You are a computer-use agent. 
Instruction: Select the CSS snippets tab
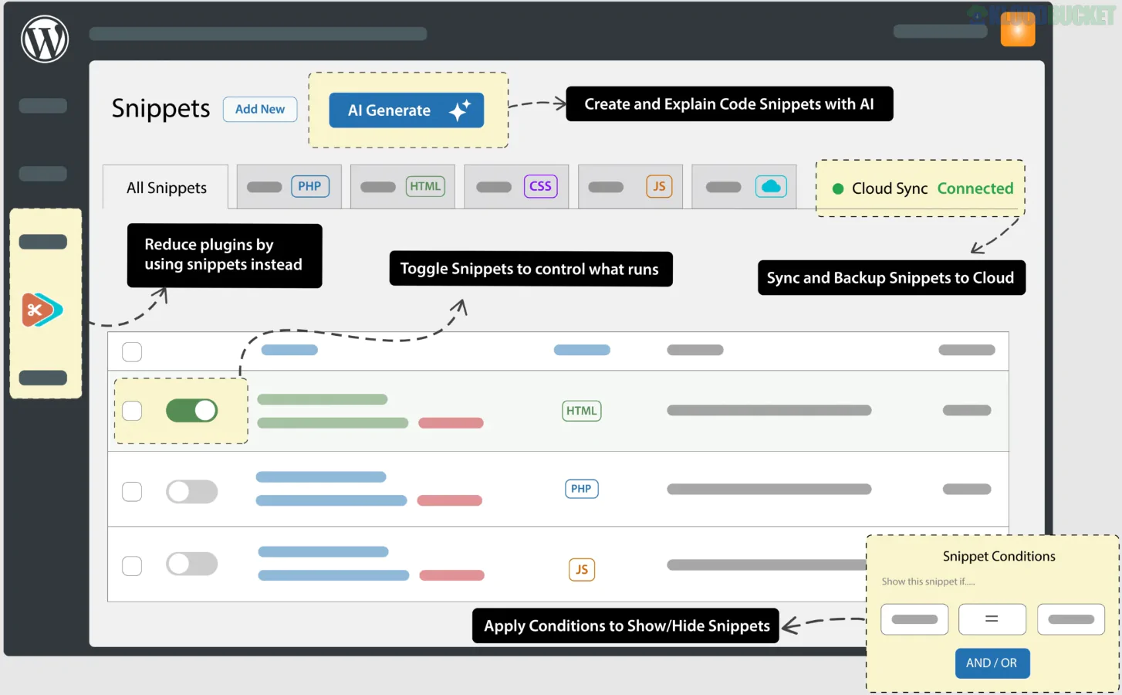click(516, 187)
